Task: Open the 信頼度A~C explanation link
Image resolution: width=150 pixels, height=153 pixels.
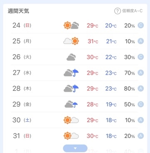Action: pos(132,11)
